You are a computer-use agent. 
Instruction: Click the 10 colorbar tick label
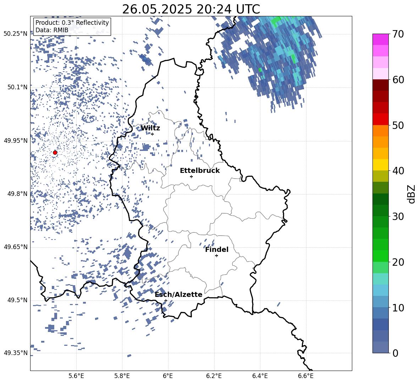coord(398,308)
